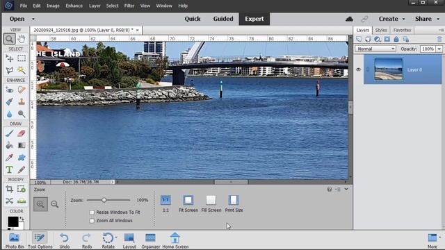Enable Resize Windows To Fit checkbox

coord(92,212)
